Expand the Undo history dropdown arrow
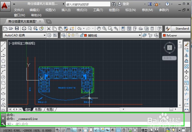This screenshot has height=132, width=192. point(84,29)
